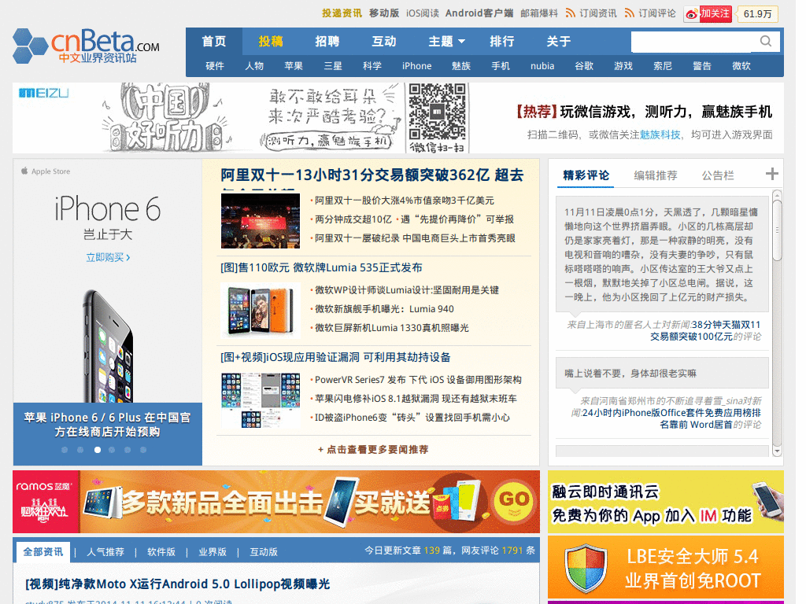
Task: Click the cnBeta.COM site logo
Action: (x=87, y=46)
